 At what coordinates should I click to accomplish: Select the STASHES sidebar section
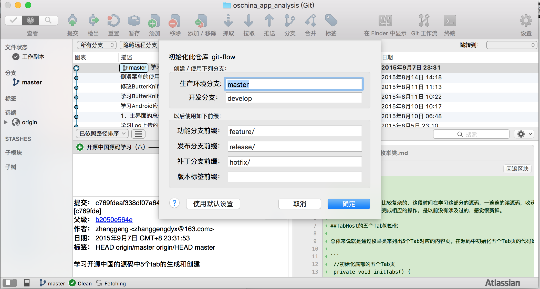point(18,139)
